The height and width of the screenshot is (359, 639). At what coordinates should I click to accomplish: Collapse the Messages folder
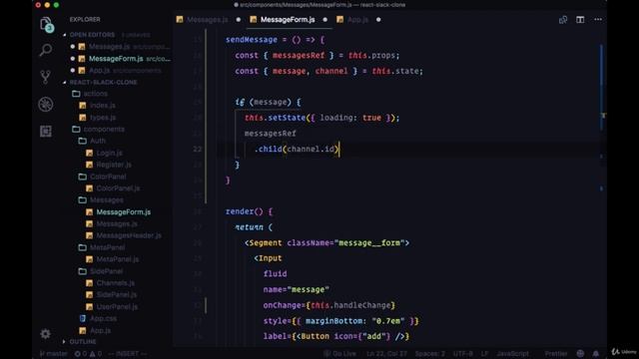[x=107, y=200]
